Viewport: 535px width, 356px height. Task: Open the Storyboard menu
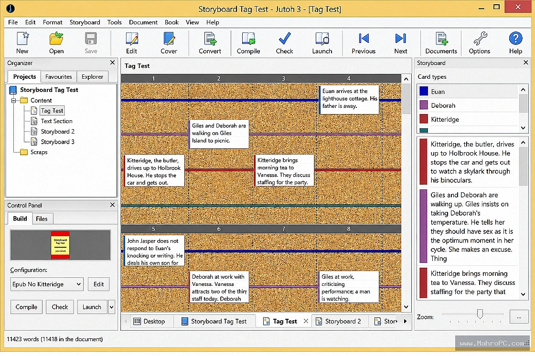click(x=85, y=22)
